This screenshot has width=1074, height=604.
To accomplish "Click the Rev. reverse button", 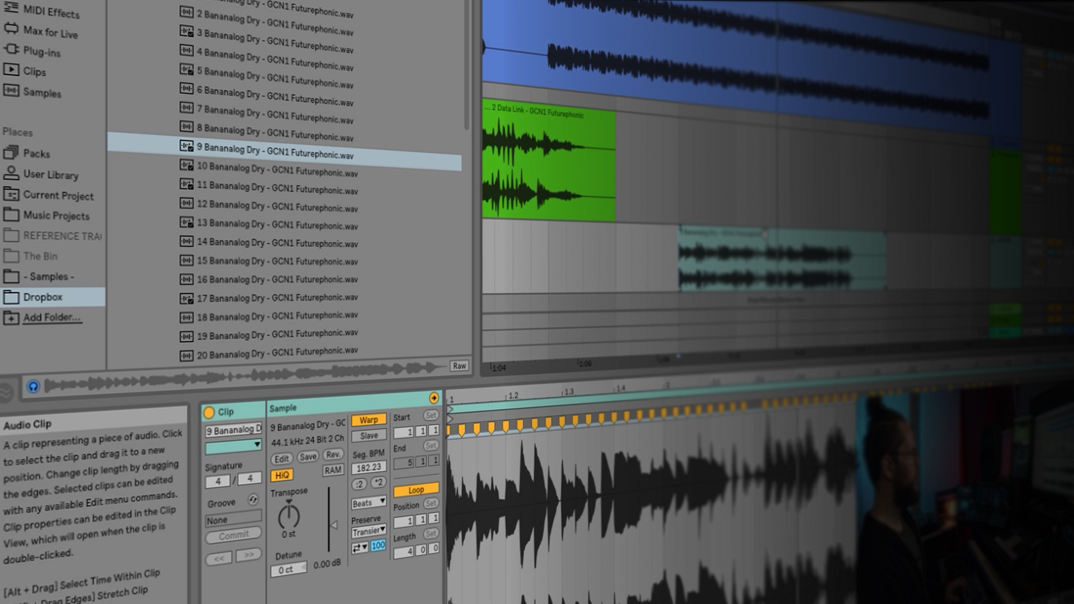I will [x=333, y=454].
